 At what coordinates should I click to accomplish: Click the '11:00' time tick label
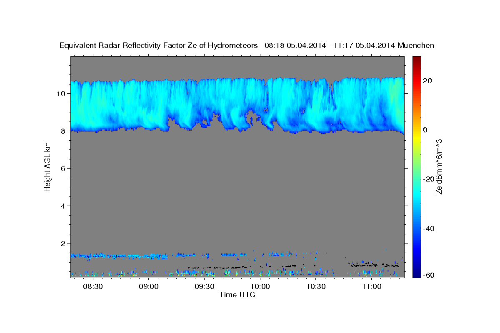(x=372, y=287)
